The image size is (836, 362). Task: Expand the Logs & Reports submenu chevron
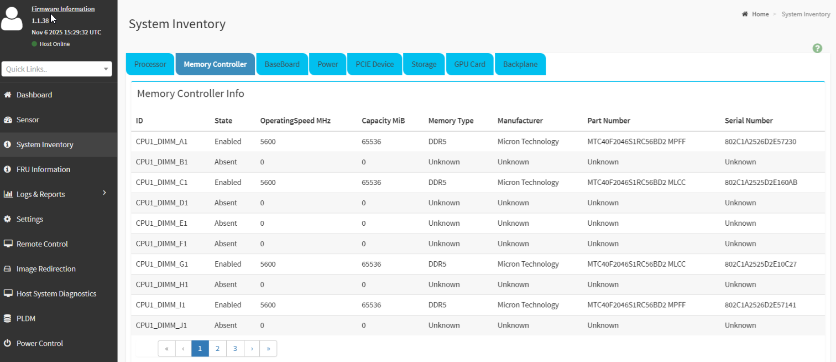tap(104, 193)
